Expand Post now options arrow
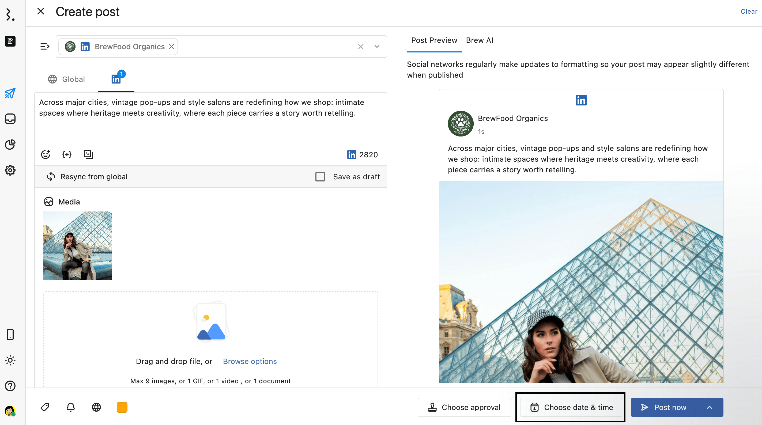The height and width of the screenshot is (425, 762). (709, 407)
